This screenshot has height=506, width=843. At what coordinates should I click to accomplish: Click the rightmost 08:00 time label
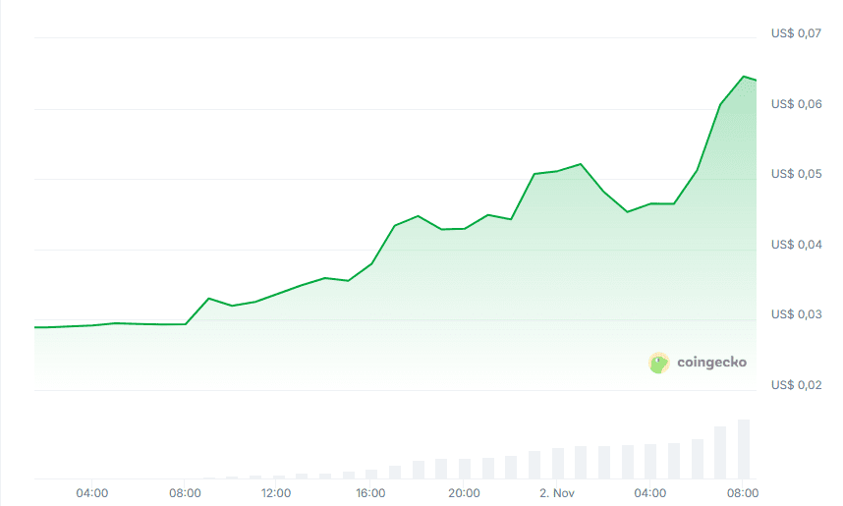tap(743, 492)
